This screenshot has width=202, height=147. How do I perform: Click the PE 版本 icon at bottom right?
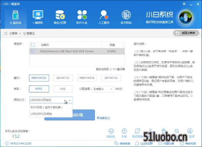point(190,131)
